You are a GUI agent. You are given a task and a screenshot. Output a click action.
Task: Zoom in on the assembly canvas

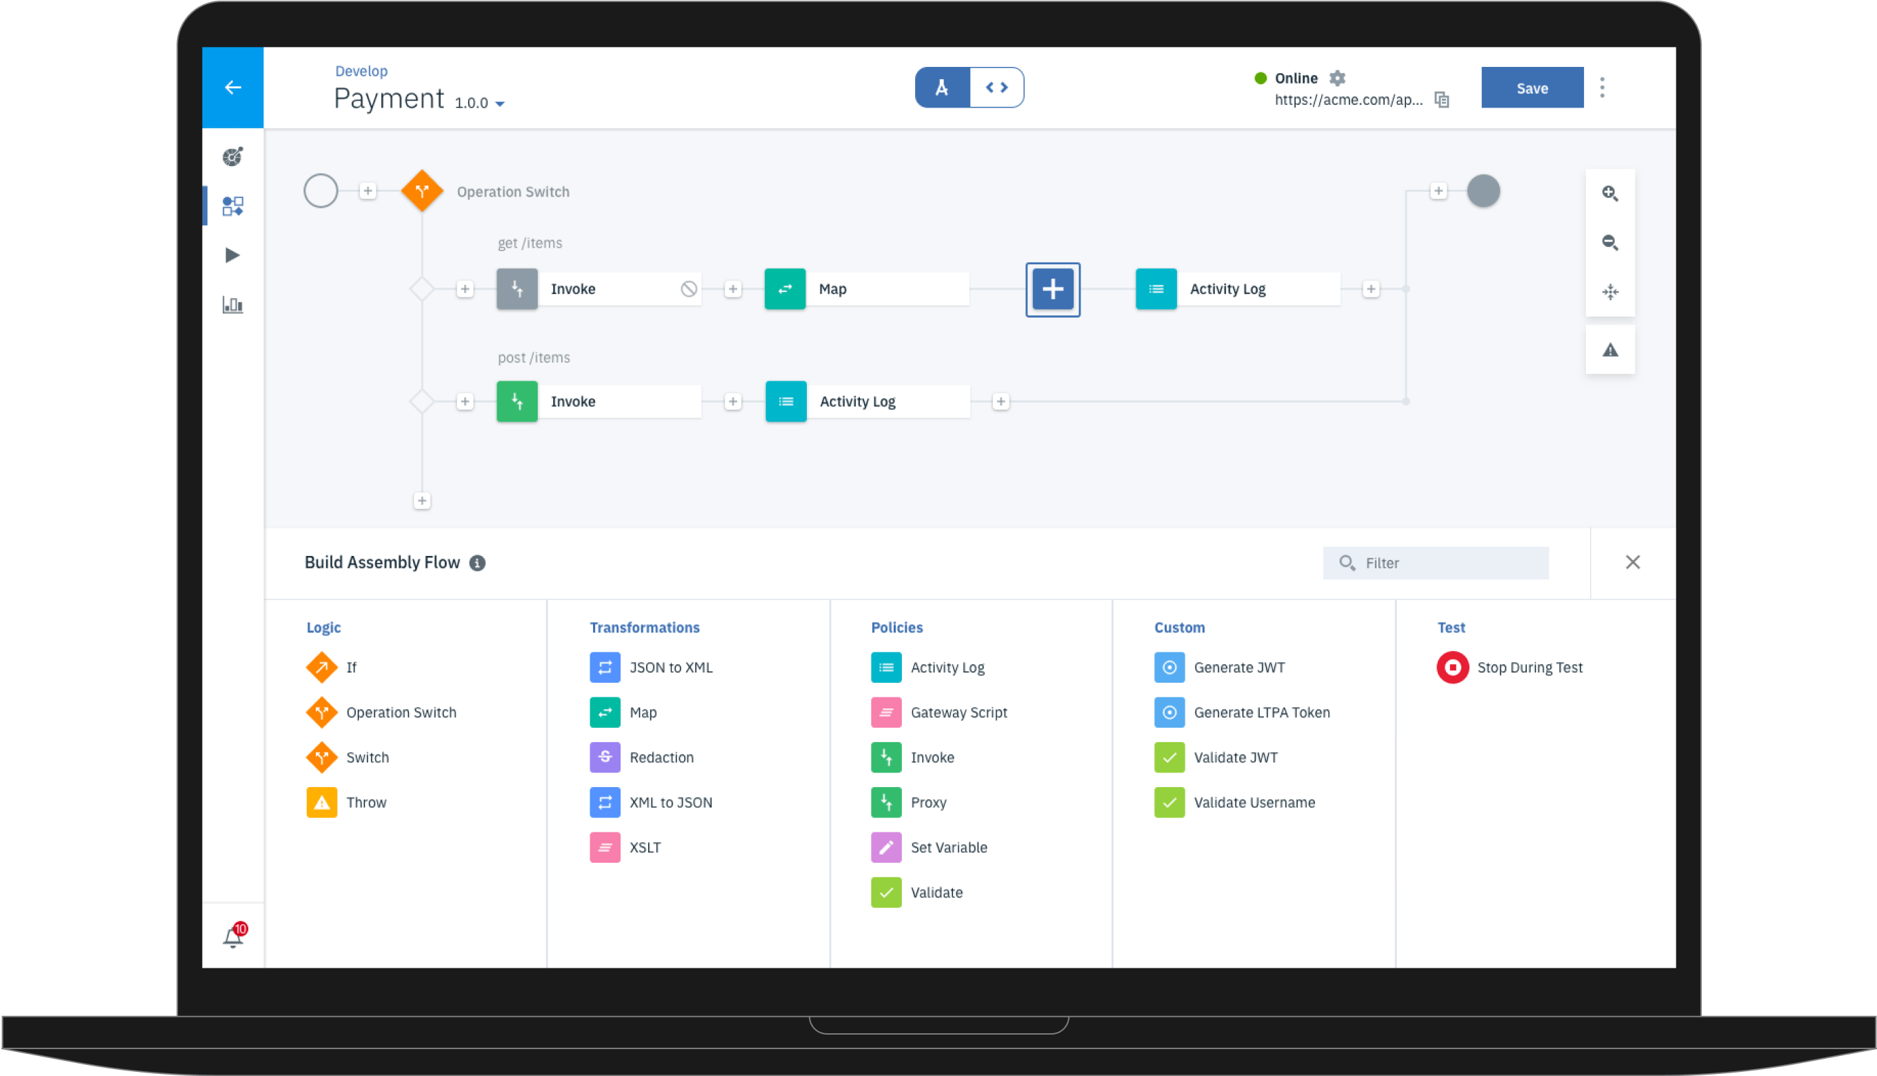[1610, 193]
